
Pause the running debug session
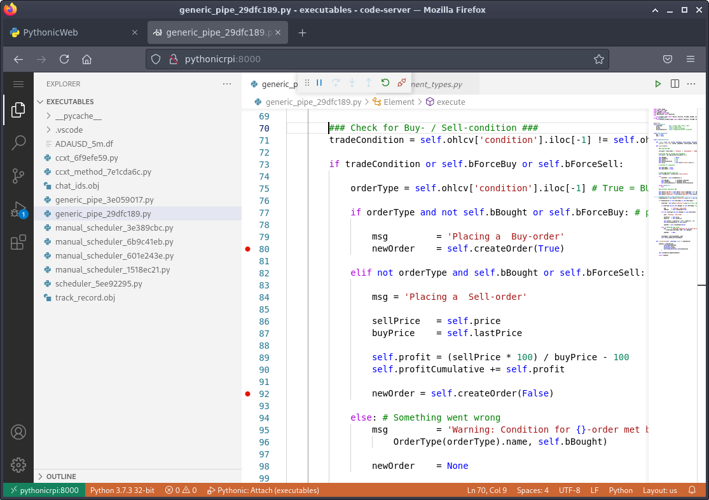[x=320, y=83]
